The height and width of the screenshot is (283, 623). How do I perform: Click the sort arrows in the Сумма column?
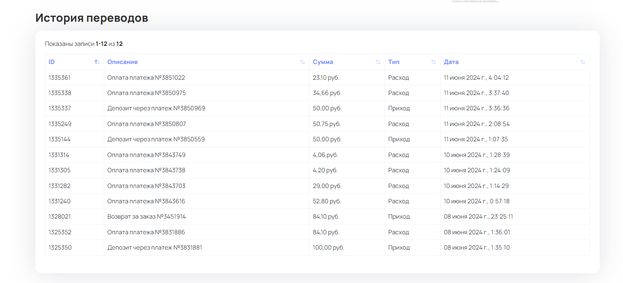(x=378, y=62)
